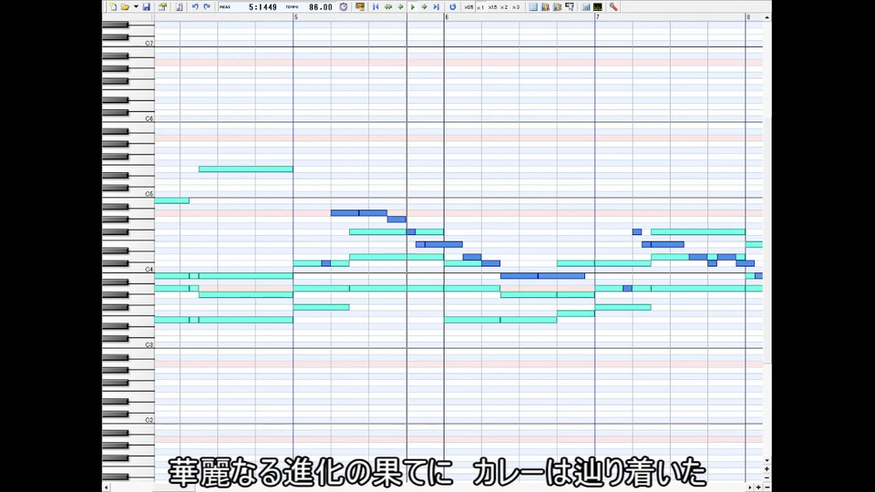Zoom out vertically with the minus button
The width and height of the screenshot is (875, 492).
pos(767,477)
